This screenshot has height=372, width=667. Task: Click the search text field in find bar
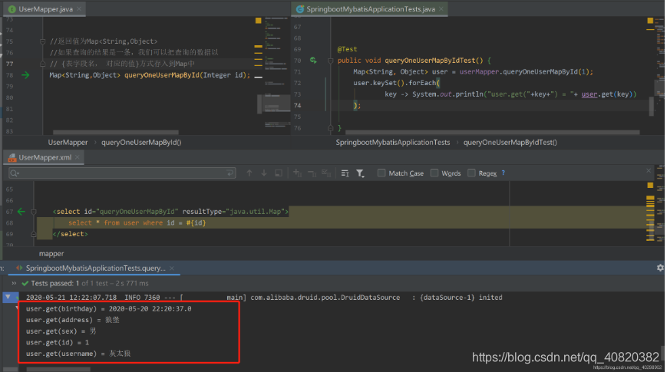(122, 173)
